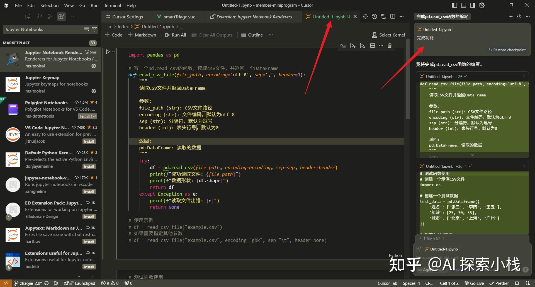Click Run All in notebook toolbar
535x287 pixels.
coord(175,35)
